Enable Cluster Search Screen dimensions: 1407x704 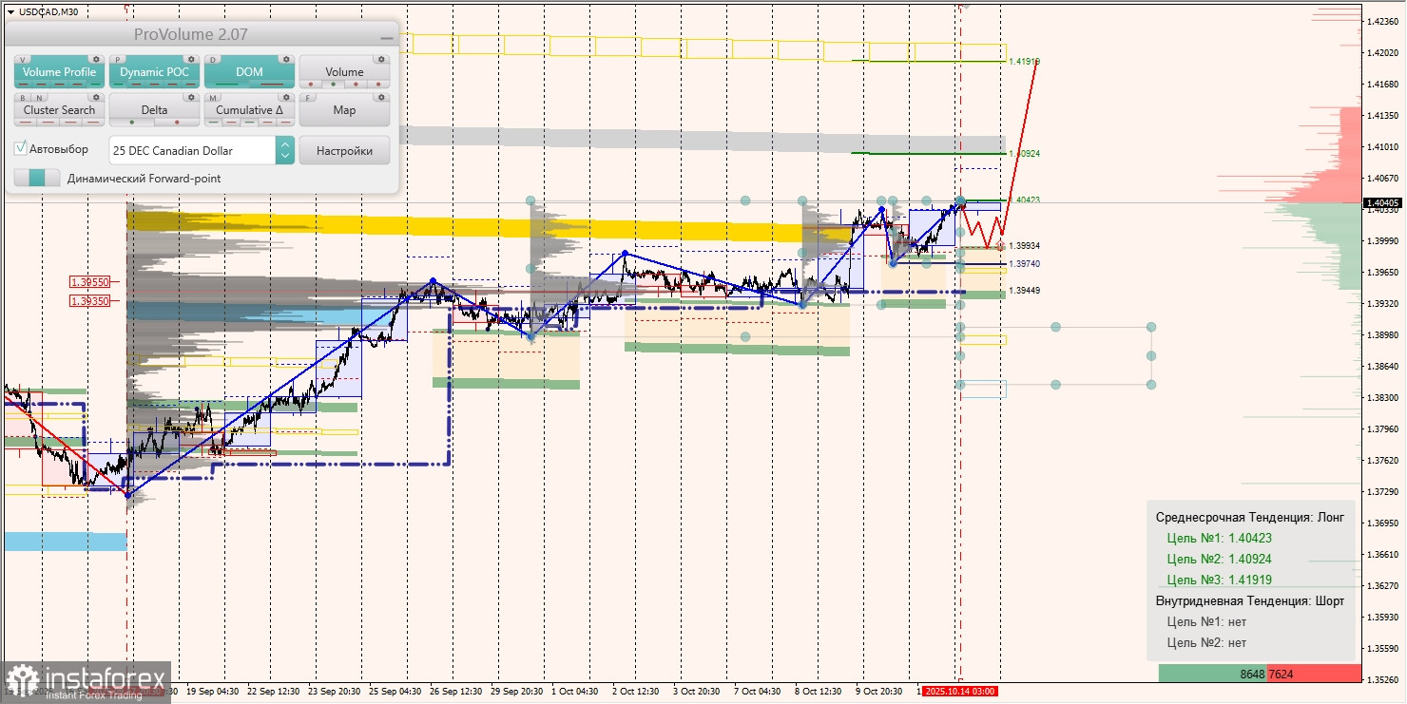(x=59, y=110)
